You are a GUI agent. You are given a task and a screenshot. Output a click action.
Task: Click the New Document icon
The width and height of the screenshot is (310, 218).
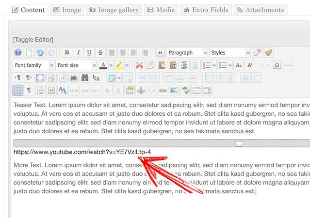click(29, 52)
